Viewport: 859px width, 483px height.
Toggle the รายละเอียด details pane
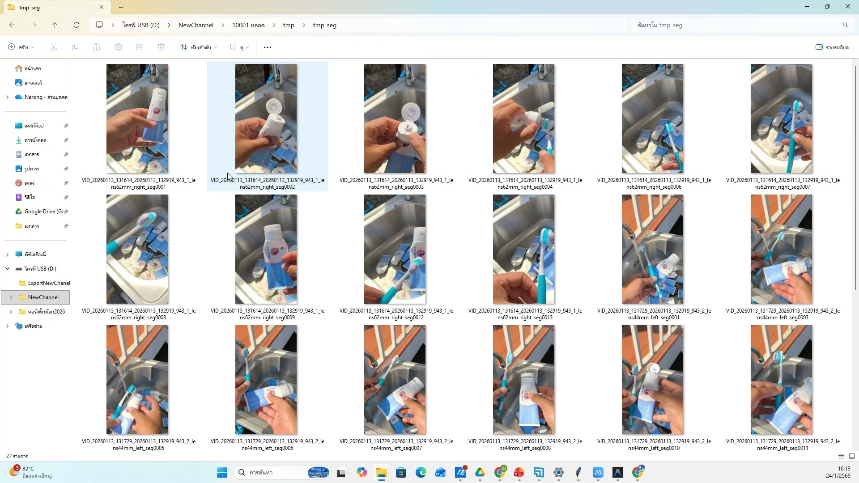pos(832,47)
